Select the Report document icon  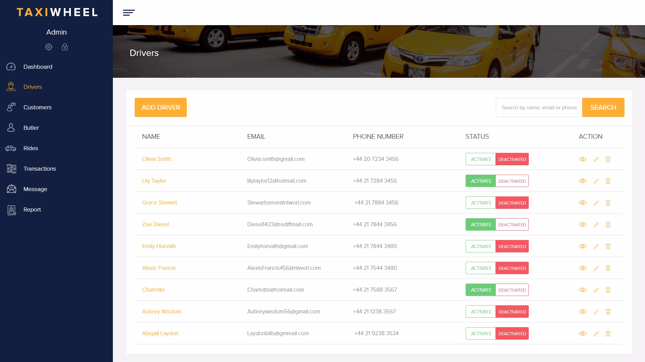(11, 210)
